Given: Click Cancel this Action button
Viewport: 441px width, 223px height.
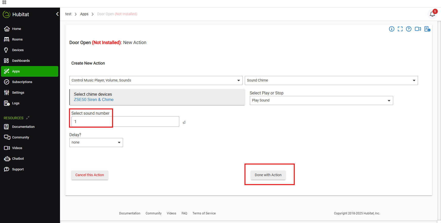Looking at the screenshot, I should [90, 175].
